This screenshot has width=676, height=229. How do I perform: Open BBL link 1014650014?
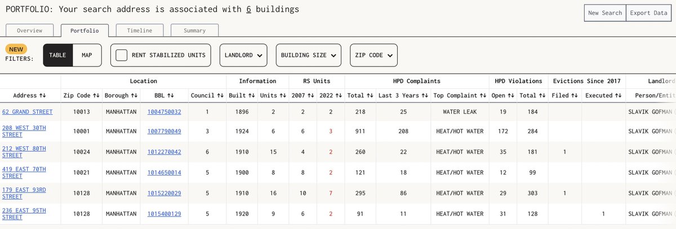click(164, 173)
